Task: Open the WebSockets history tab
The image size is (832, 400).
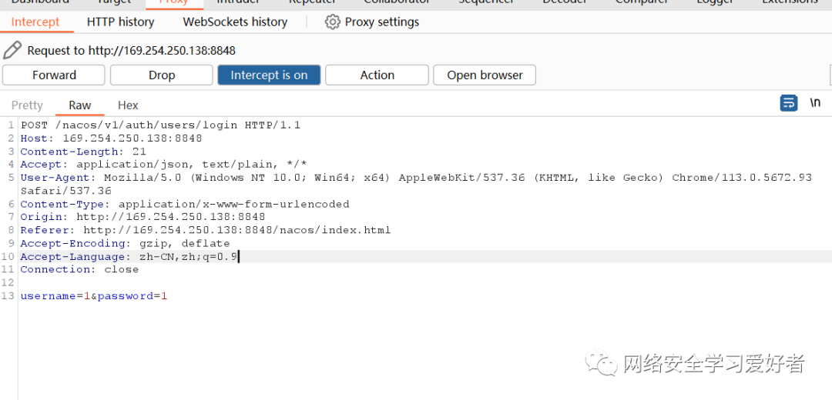Action: (x=235, y=22)
